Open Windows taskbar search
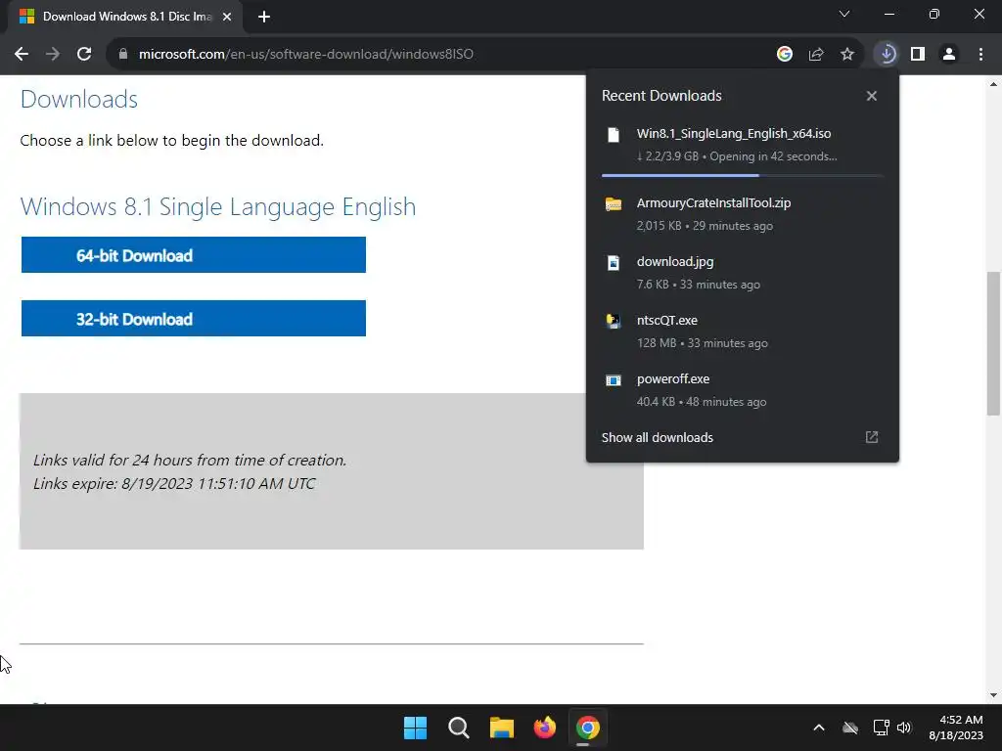This screenshot has width=1002, height=751. [x=458, y=728]
